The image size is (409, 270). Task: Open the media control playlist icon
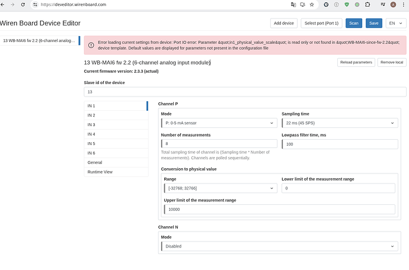pos(383,4)
